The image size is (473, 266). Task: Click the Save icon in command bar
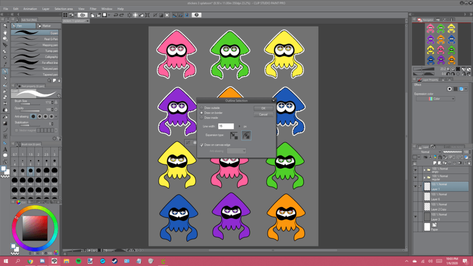(x=104, y=15)
